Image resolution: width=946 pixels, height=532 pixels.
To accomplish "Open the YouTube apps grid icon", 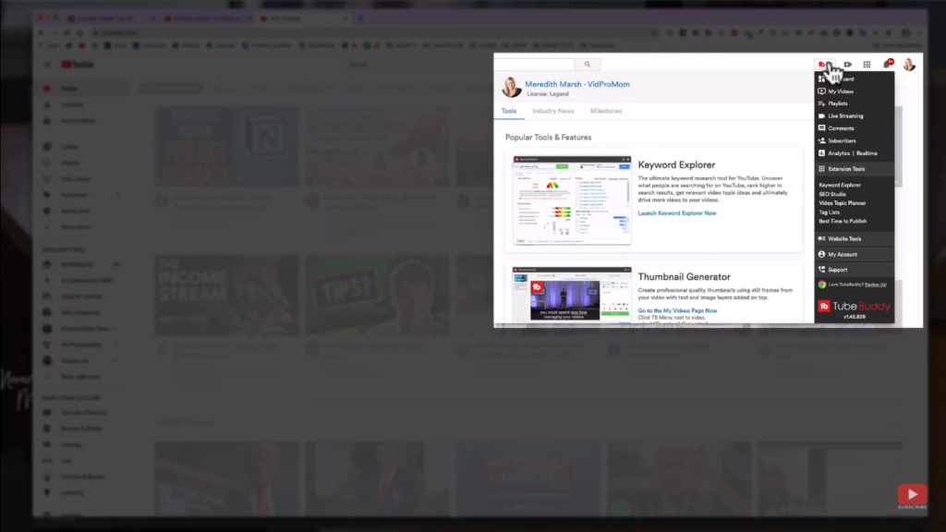I will tap(867, 65).
